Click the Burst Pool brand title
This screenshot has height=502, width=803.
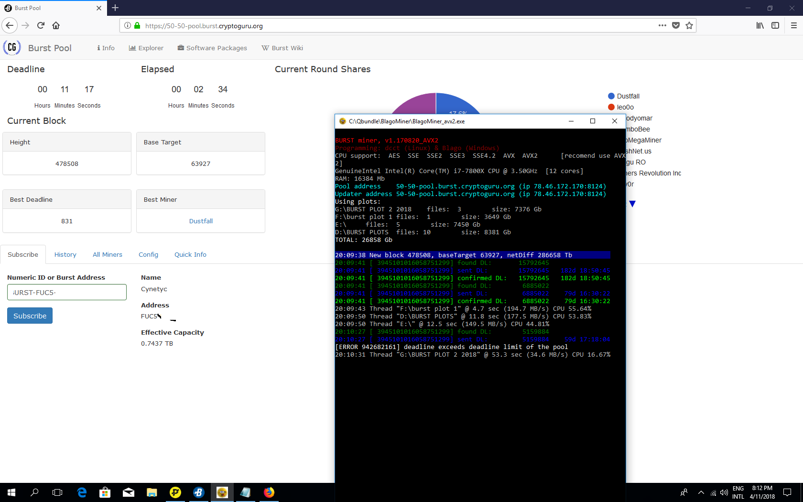(50, 48)
